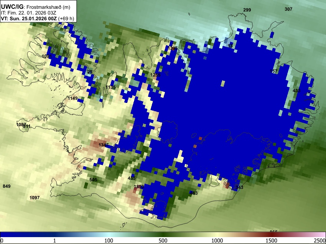
Task: Click the map value 1347
Action: [103, 145]
